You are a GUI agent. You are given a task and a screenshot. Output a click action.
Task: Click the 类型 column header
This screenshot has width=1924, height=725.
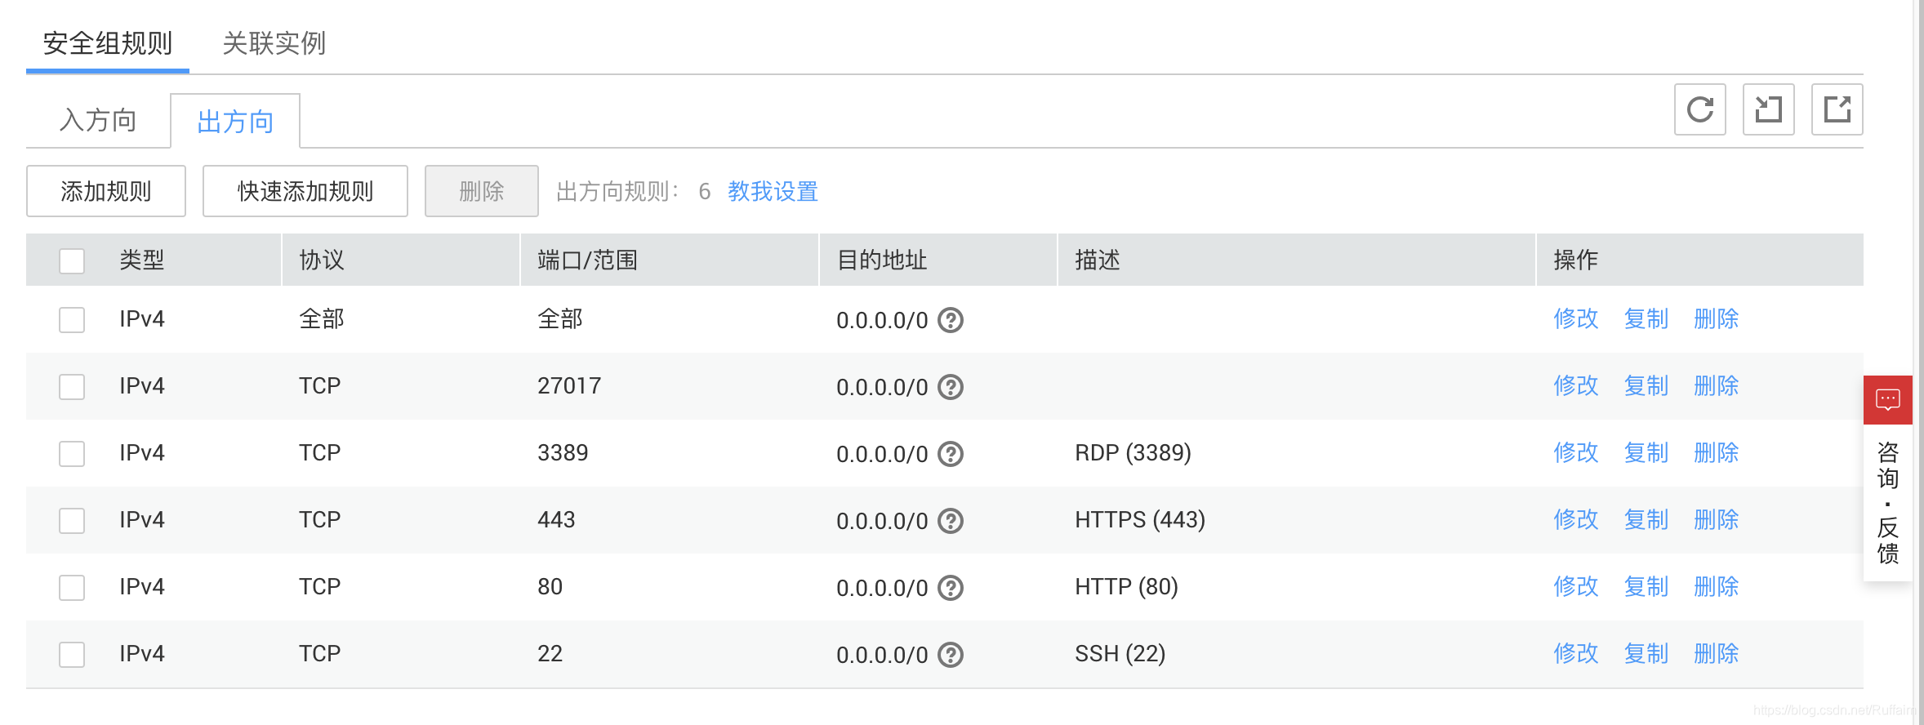tap(142, 260)
